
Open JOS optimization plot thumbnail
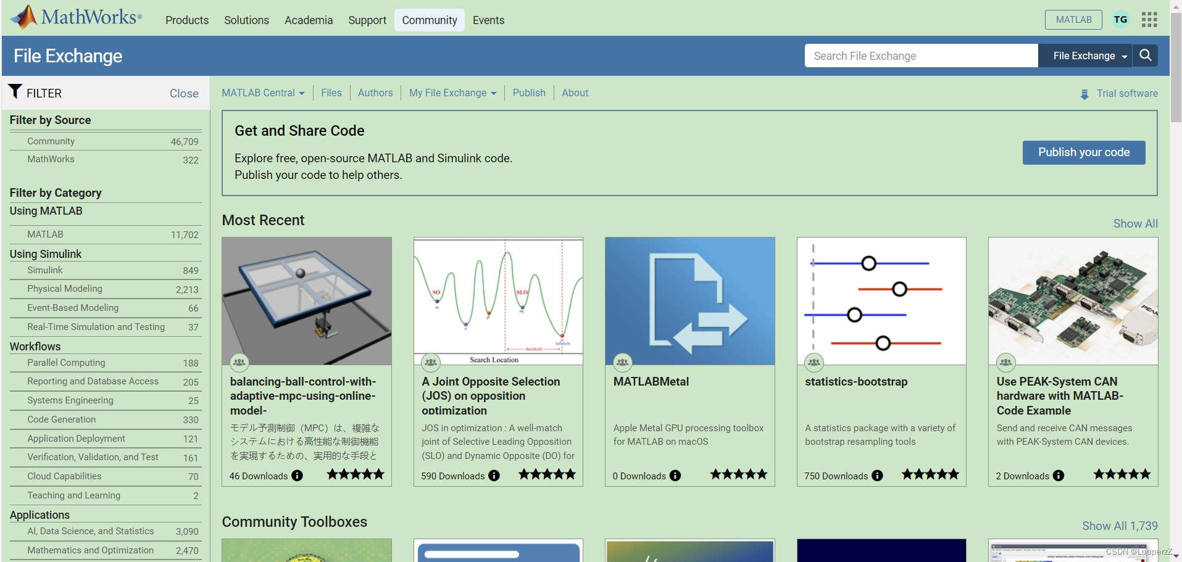[x=498, y=301]
